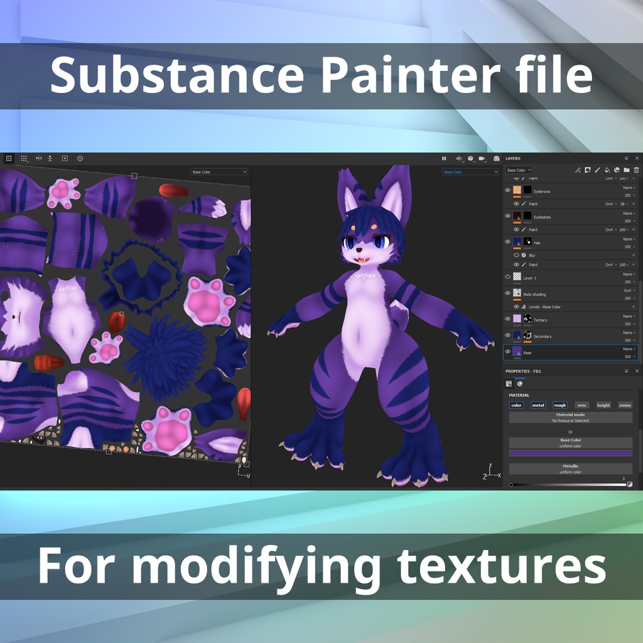The image size is (643, 643).
Task: Pause the viewport rendering
Action: tap(444, 158)
